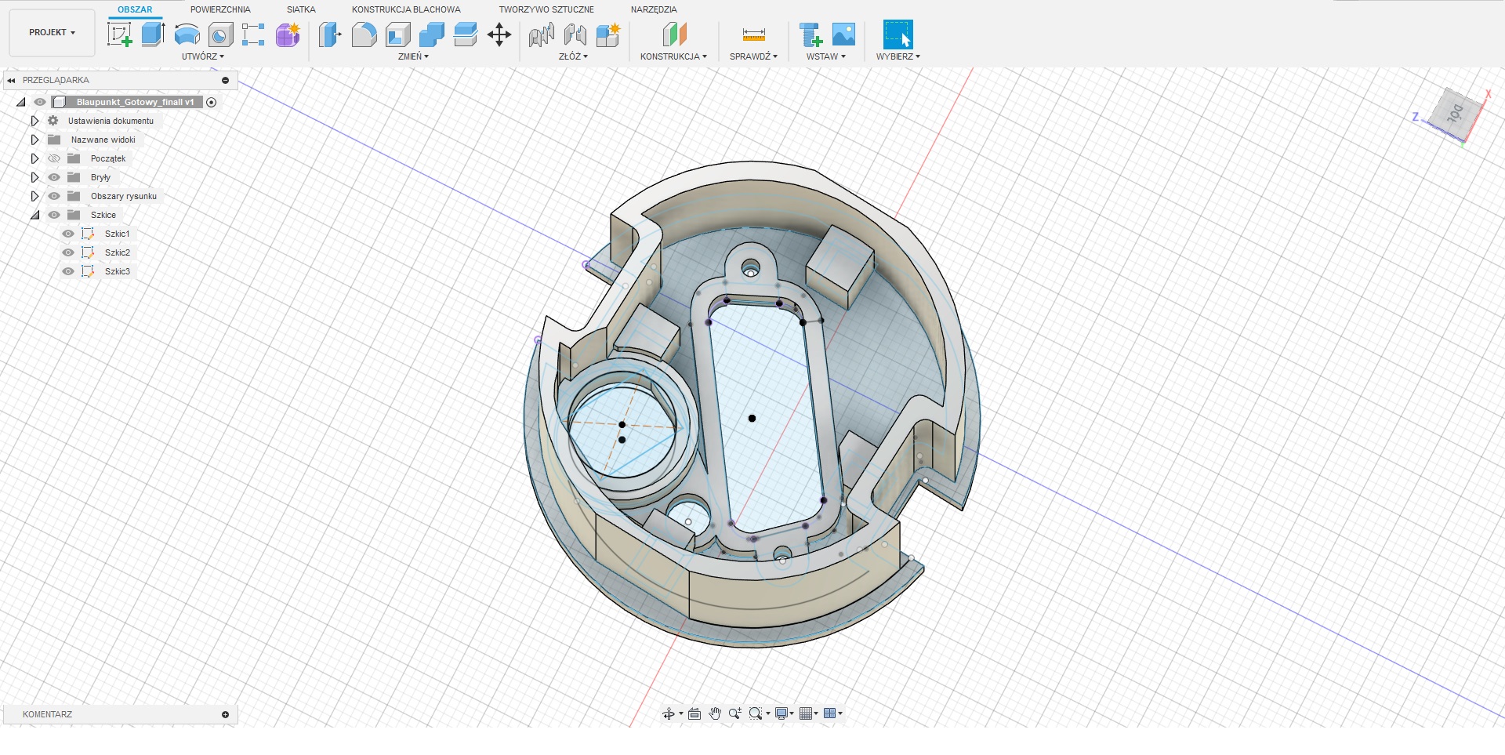1505x755 pixels.
Task: Click the Insert image icon
Action: pyautogui.click(x=843, y=34)
